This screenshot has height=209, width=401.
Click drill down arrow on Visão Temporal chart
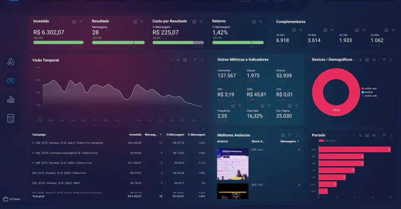178,60
